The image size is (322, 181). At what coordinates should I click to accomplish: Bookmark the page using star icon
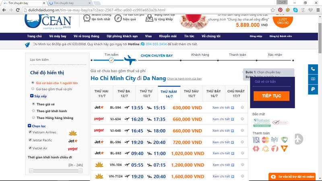coord(273,10)
